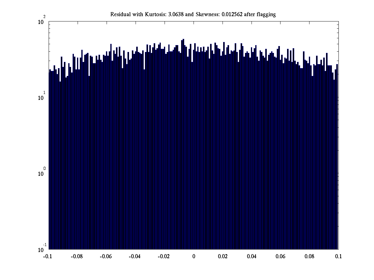Click the y-axis label 10^1
This screenshot has width=374, height=280.
[42, 97]
